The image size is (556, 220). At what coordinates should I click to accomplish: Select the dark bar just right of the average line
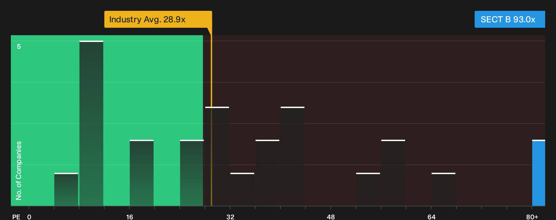(x=217, y=156)
